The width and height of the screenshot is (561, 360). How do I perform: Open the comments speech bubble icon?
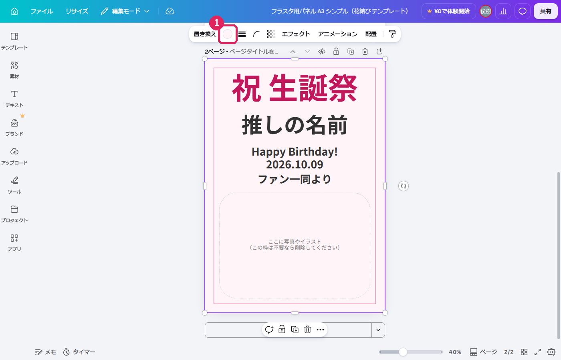523,11
